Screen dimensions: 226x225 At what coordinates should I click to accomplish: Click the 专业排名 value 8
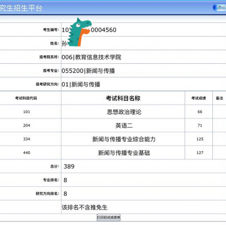coord(65,180)
